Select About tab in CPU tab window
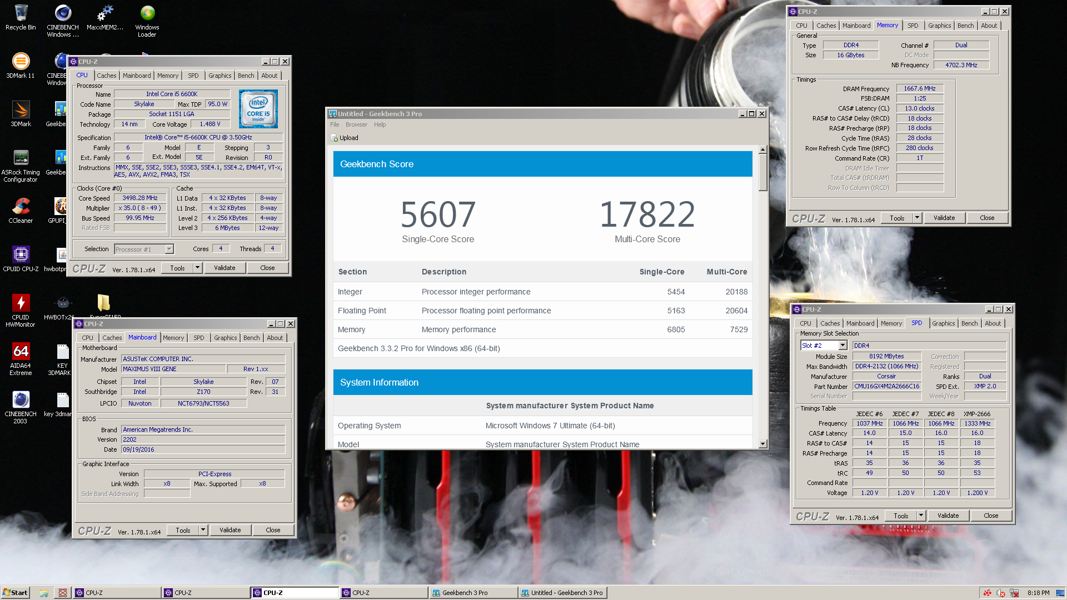 (x=269, y=76)
